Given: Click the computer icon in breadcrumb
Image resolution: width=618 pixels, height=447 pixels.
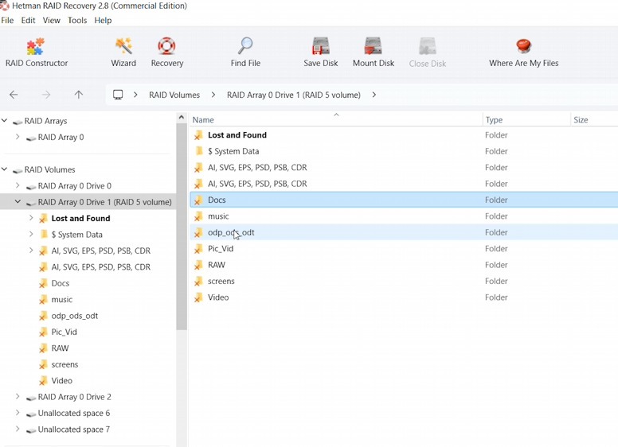Looking at the screenshot, I should [x=118, y=95].
